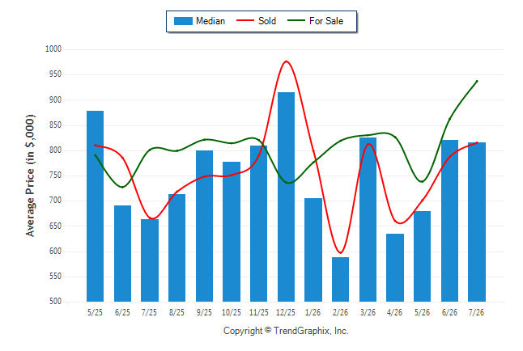Screen dimensions: 523x351
Task: Click the Sold line low point near 2/26
Action: (340, 252)
